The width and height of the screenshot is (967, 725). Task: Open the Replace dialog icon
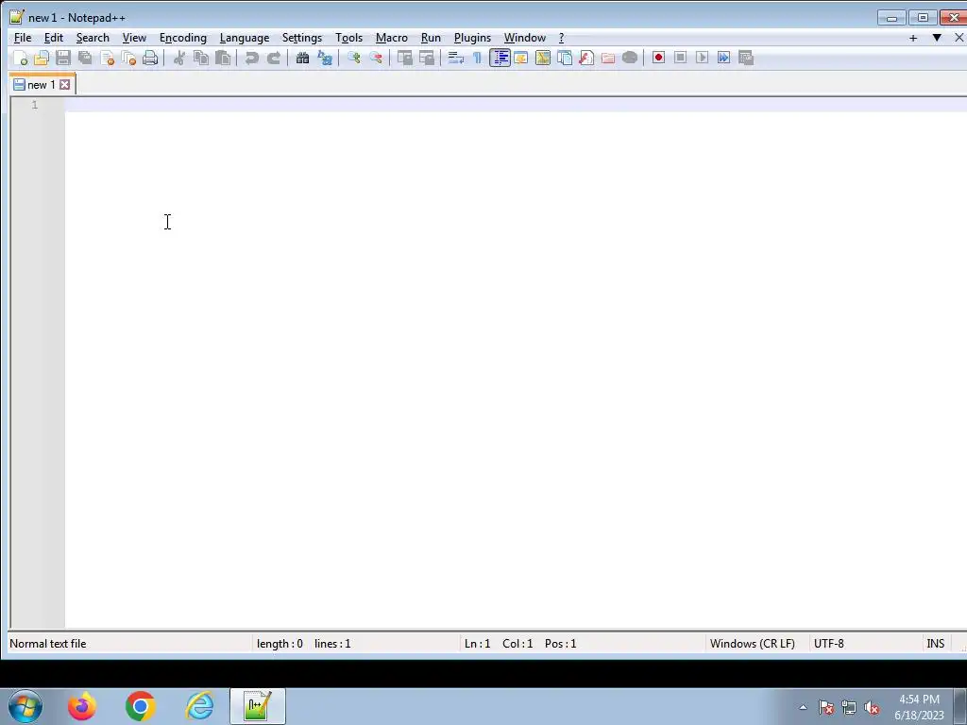point(325,58)
